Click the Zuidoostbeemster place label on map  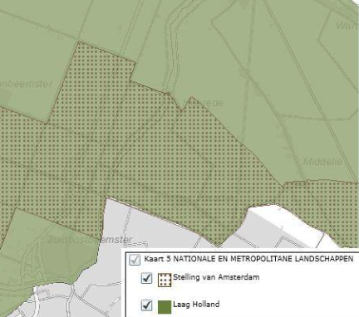click(90, 240)
